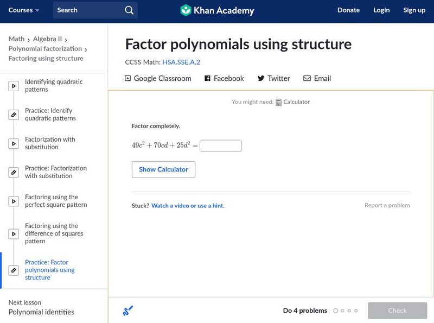Click Report a problem
Image resolution: width=434 pixels, height=323 pixels.
(387, 206)
